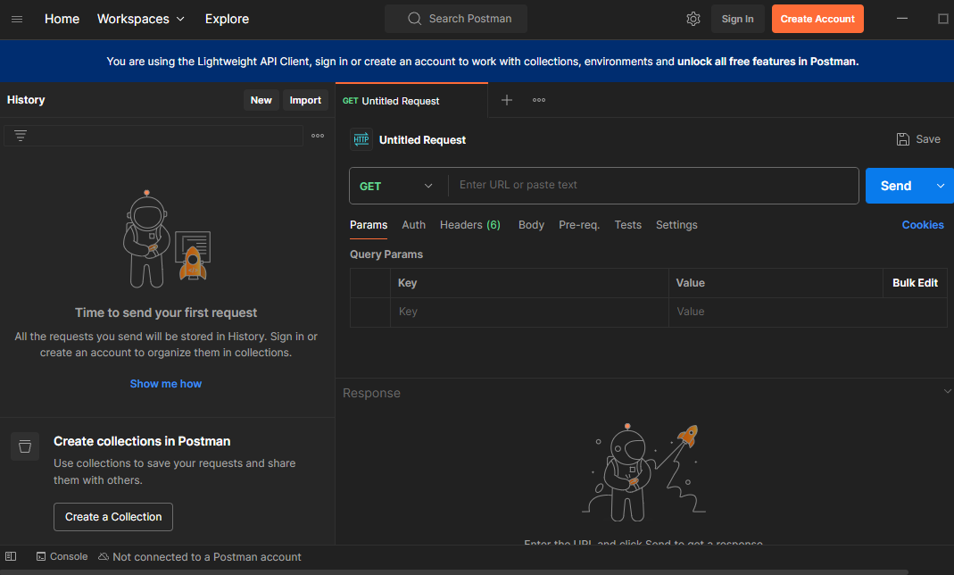The image size is (954, 575).
Task: Open the Cookies link
Action: pyautogui.click(x=923, y=224)
